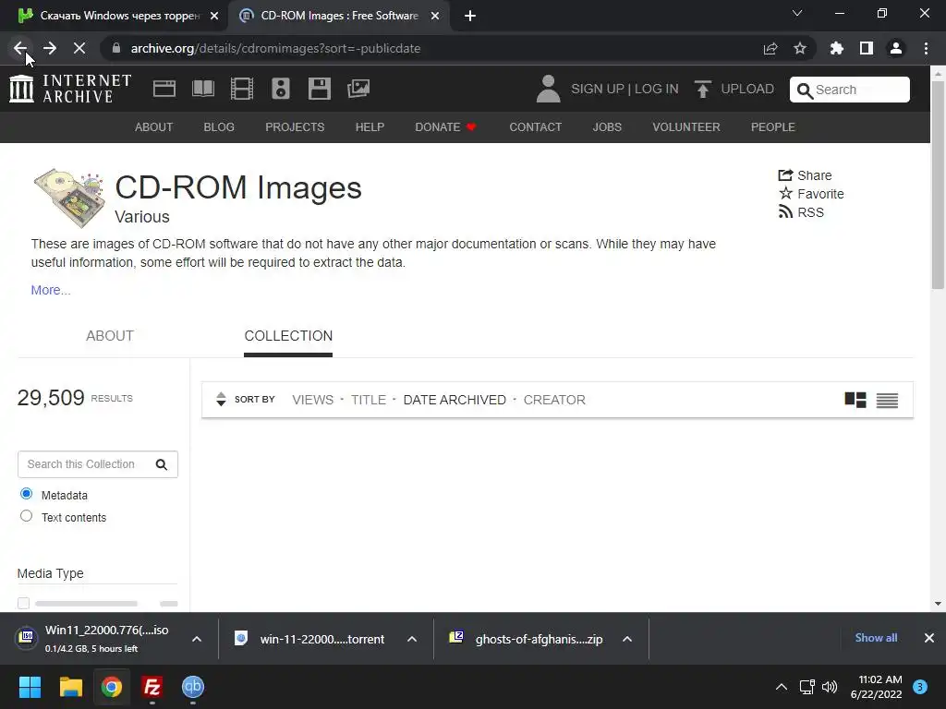The image size is (946, 709).
Task: Sort by VIEWS
Action: click(312, 400)
